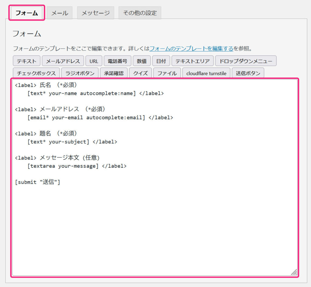Add a 日付 field tag
Screen dimensions: 311x287
pyautogui.click(x=161, y=61)
